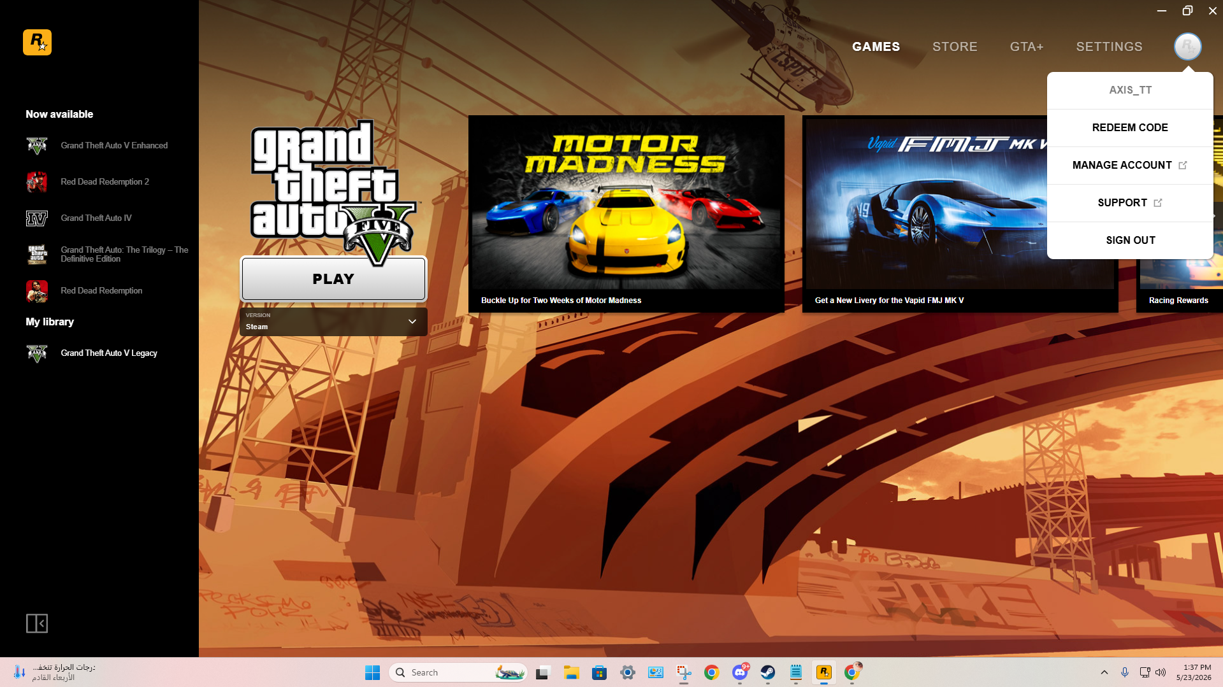Open the taskbar clock and date
Viewport: 1223px width, 687px height.
1194,672
